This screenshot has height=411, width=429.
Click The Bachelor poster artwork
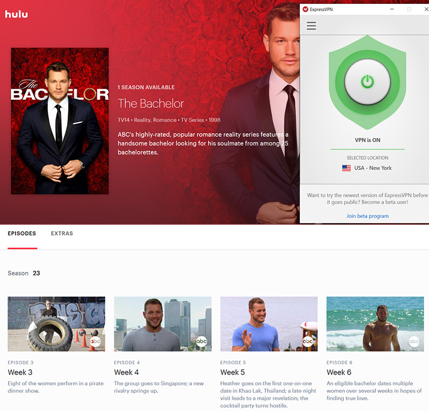(60, 121)
